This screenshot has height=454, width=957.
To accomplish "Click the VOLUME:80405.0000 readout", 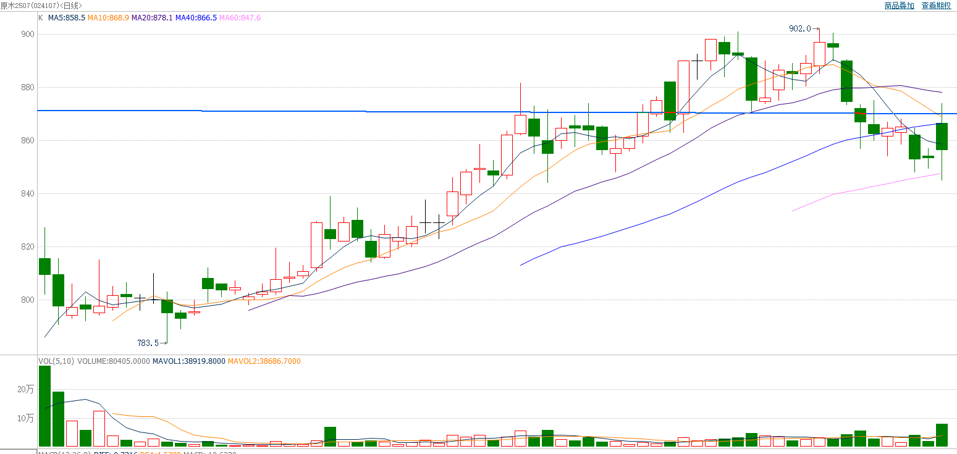I will [x=113, y=361].
